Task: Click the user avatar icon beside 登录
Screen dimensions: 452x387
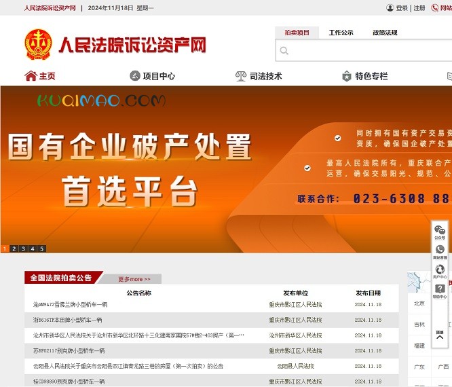Action: 390,7
